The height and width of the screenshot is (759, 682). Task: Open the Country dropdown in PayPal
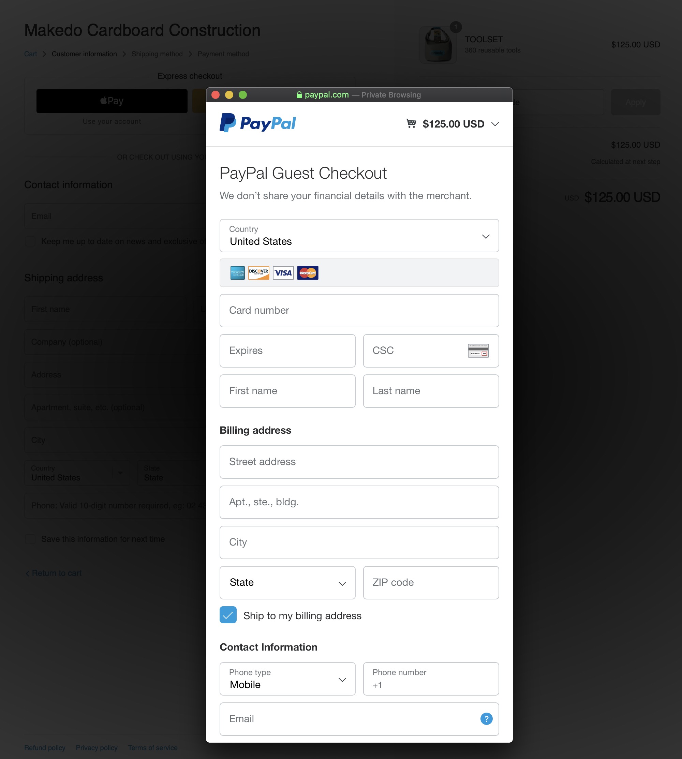(x=359, y=236)
